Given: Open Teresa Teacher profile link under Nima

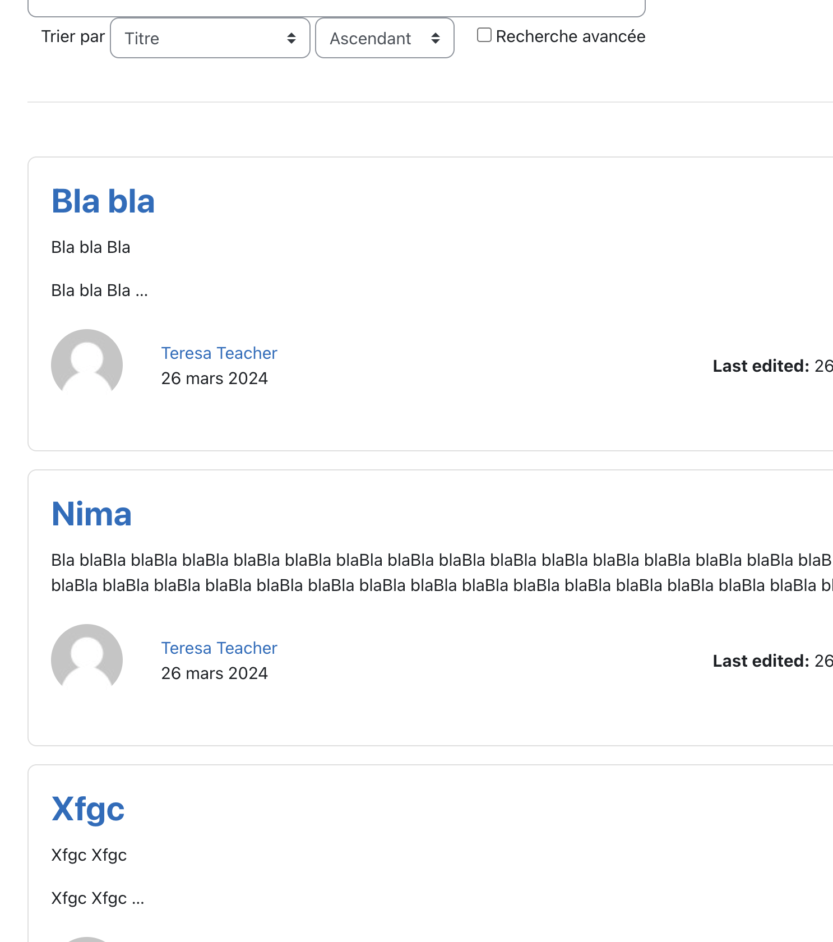Looking at the screenshot, I should click(x=219, y=648).
